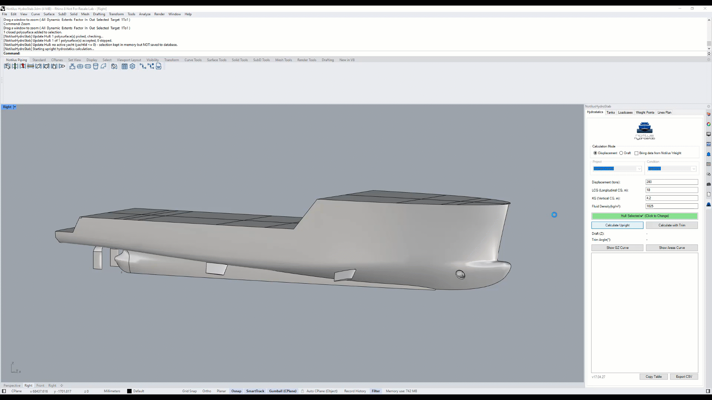
Task: Click the sixth Notilus Piping crossed pipe icon
Action: tap(46, 66)
